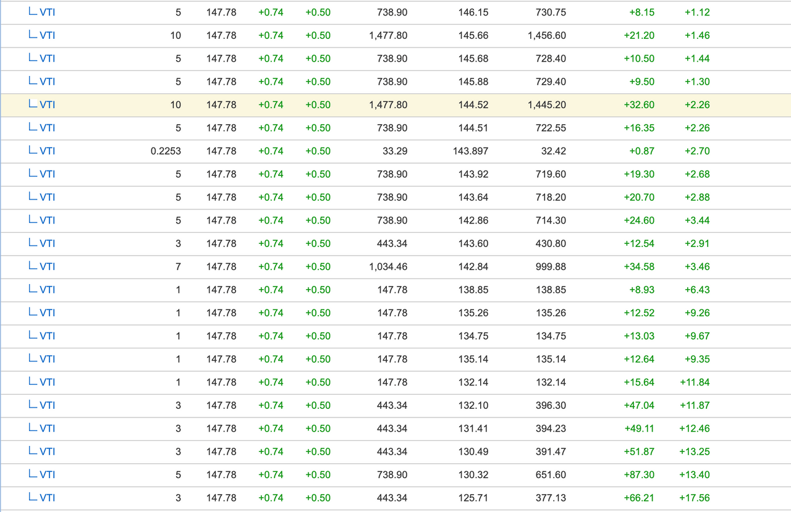Open the VTI link in the 131.41 cost row
The image size is (791, 512).
pyautogui.click(x=47, y=429)
